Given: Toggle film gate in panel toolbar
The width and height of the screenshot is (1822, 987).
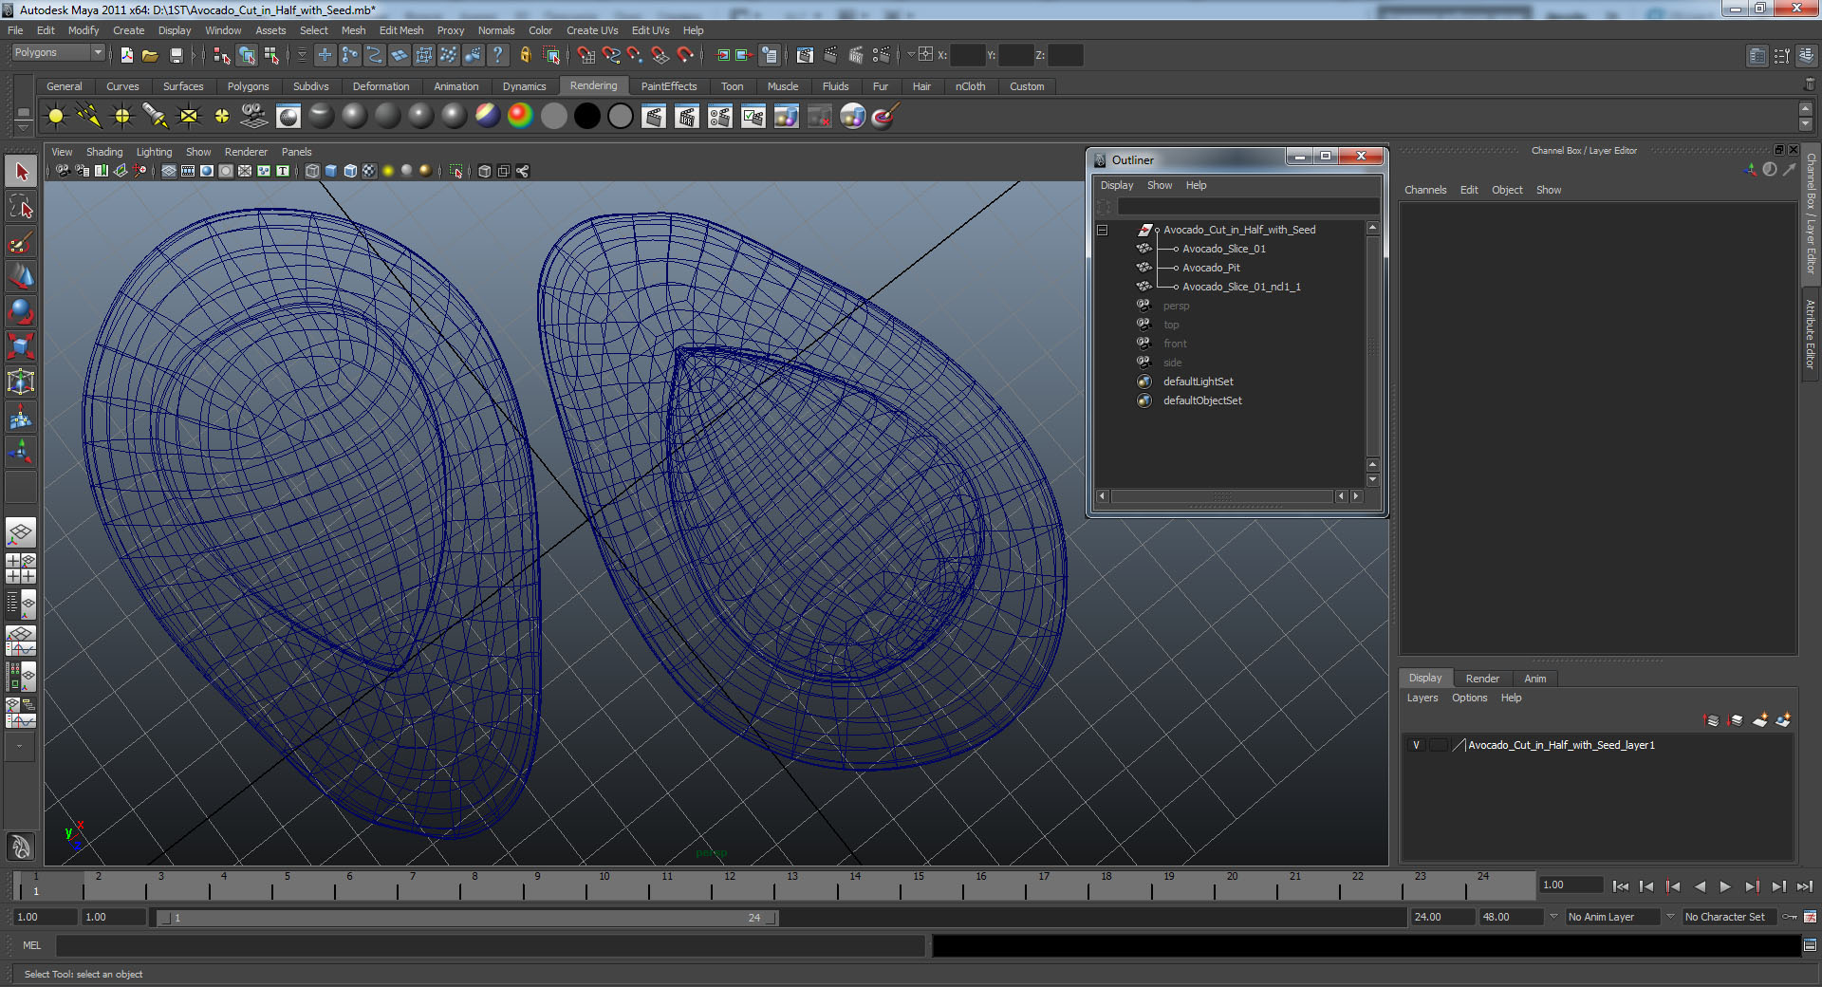Looking at the screenshot, I should point(188,171).
